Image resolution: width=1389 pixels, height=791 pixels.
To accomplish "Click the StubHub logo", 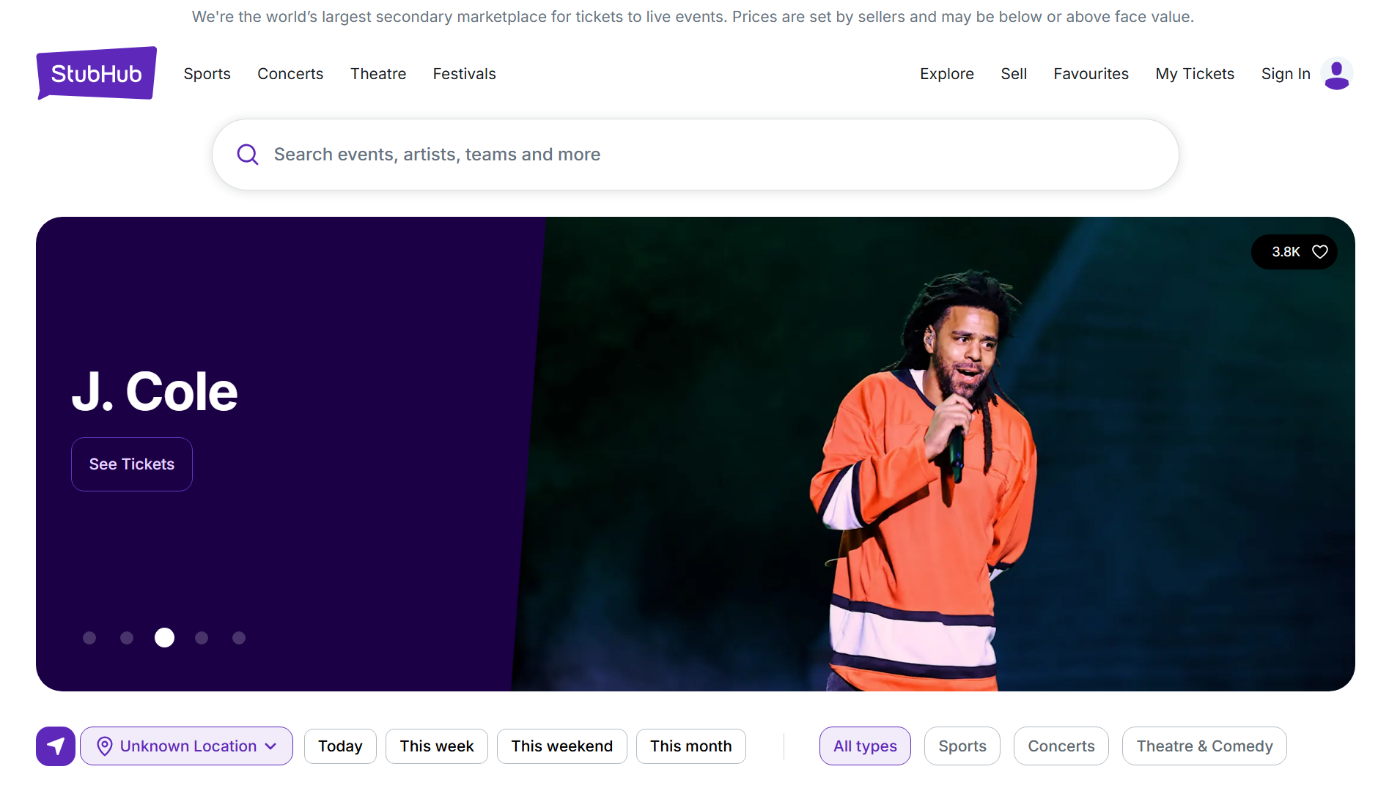I will click(x=96, y=73).
